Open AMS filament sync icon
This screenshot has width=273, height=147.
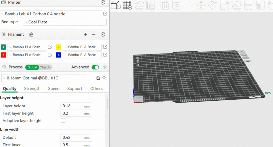(31, 35)
